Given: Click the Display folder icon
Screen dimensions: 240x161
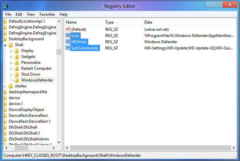Looking at the screenshot, I should click(17, 51).
